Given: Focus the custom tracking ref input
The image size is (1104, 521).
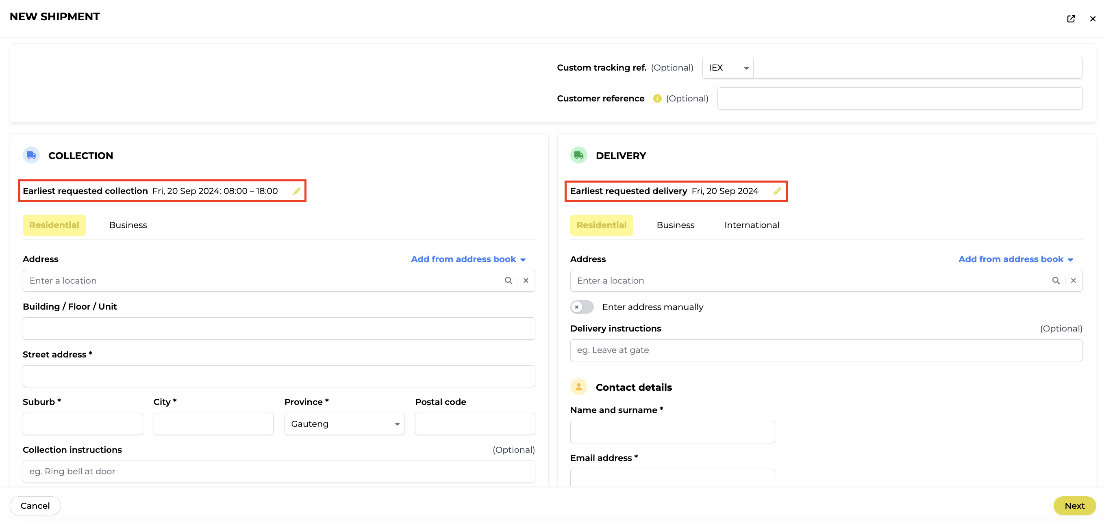Looking at the screenshot, I should (917, 68).
